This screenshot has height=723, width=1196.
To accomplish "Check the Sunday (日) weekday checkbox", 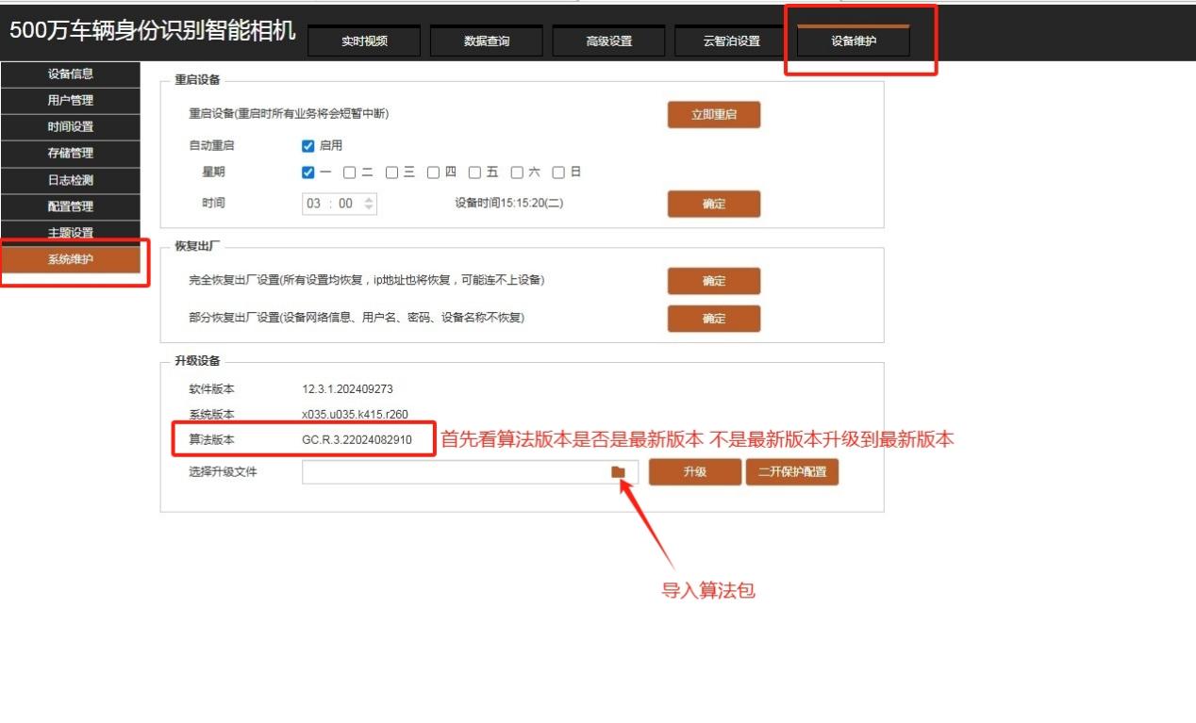I will [x=558, y=173].
